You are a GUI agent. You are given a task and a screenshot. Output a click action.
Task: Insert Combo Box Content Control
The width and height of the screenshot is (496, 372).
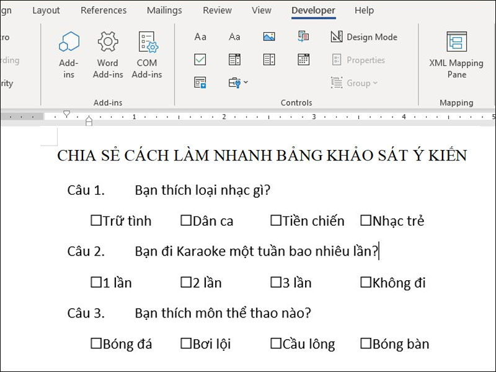pyautogui.click(x=234, y=60)
